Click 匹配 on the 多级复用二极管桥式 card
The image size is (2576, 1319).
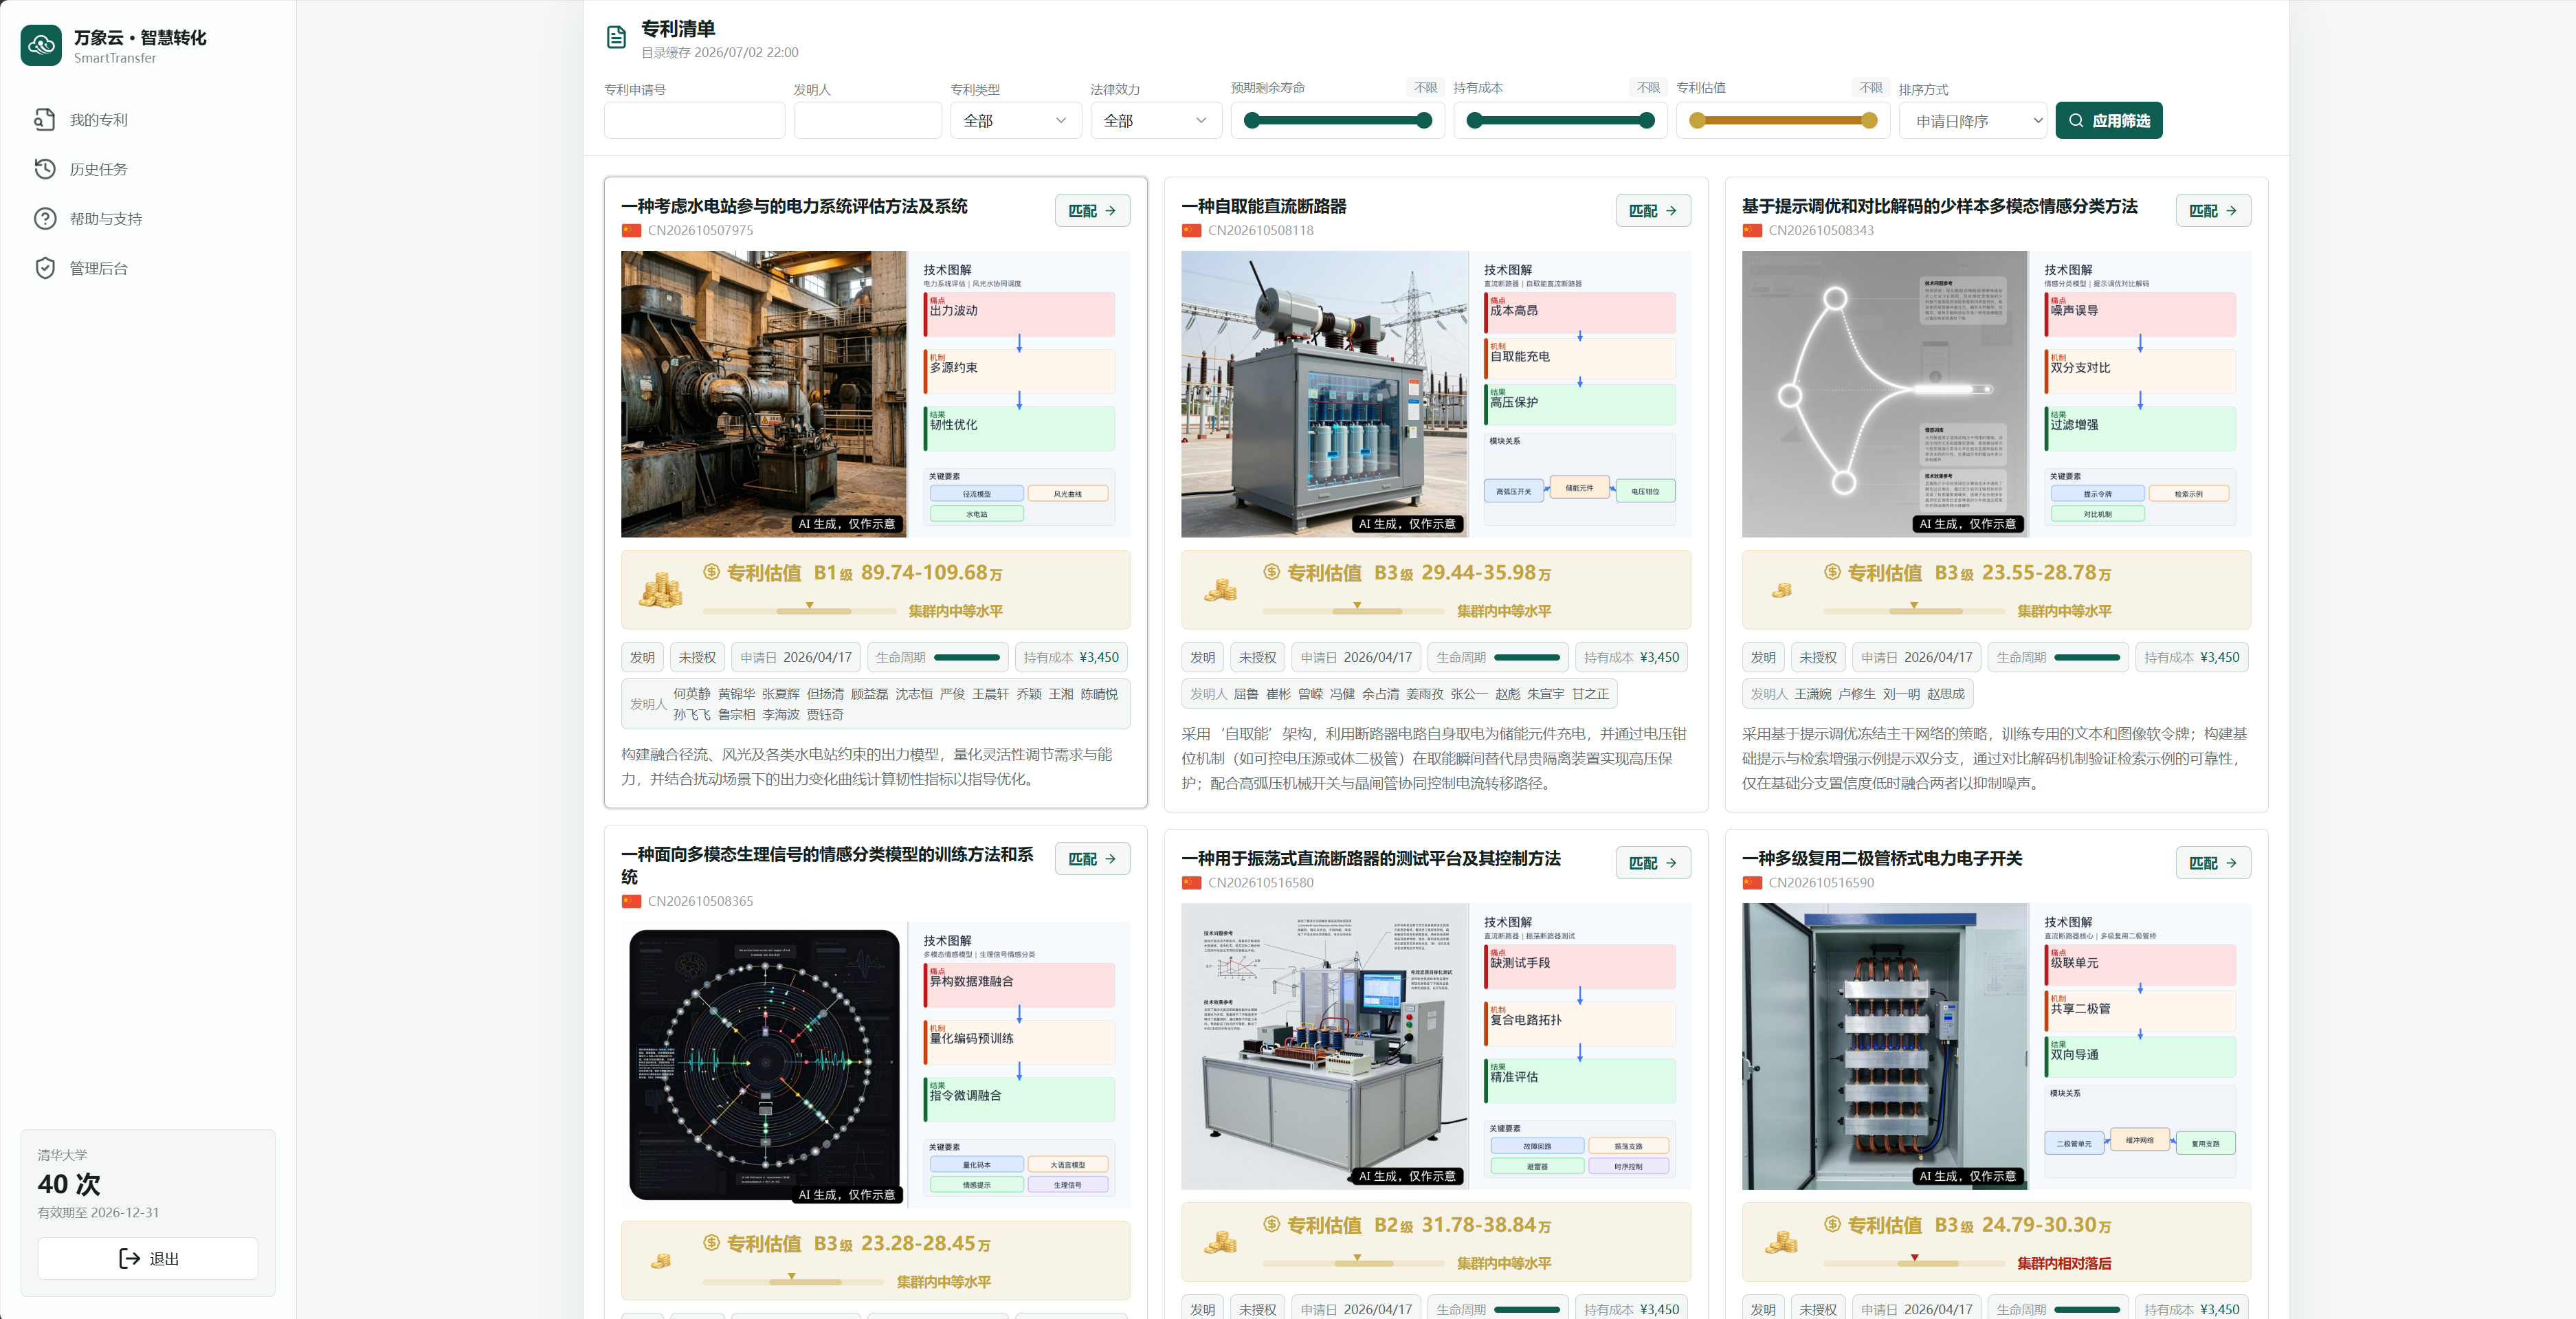[2213, 863]
